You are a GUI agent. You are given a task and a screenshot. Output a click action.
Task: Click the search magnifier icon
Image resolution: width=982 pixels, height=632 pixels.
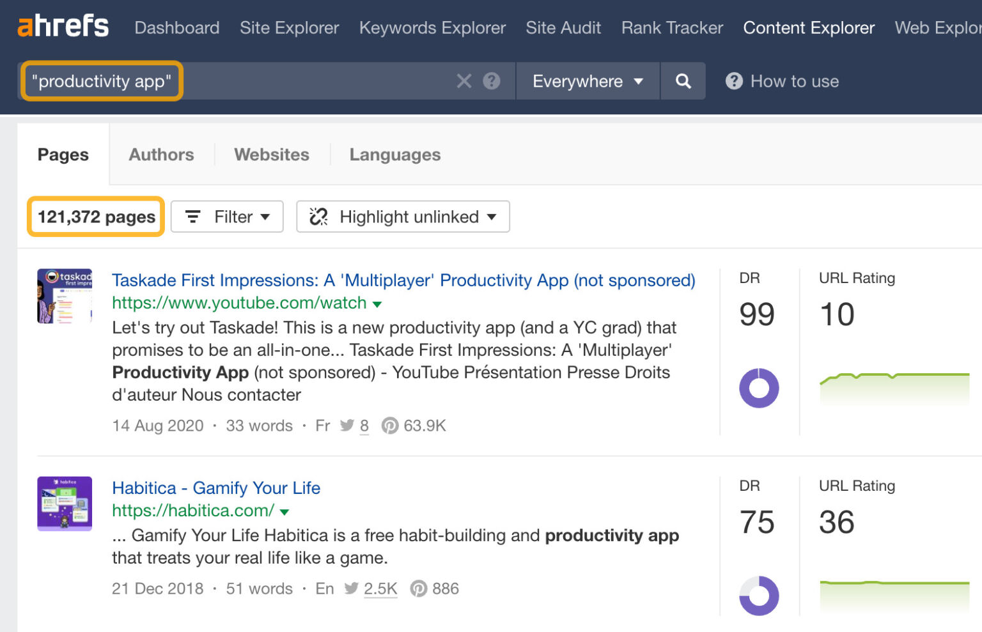click(x=683, y=81)
